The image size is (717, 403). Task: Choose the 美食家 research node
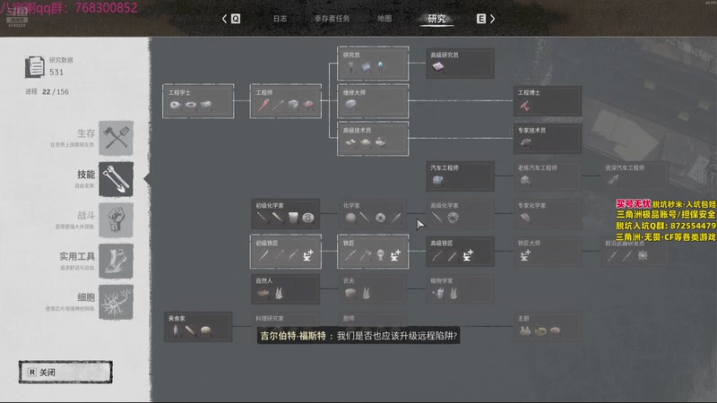tap(198, 327)
